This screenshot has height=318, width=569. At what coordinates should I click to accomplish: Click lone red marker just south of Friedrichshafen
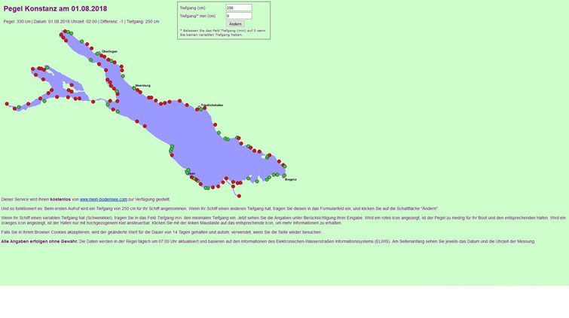pyautogui.click(x=215, y=124)
